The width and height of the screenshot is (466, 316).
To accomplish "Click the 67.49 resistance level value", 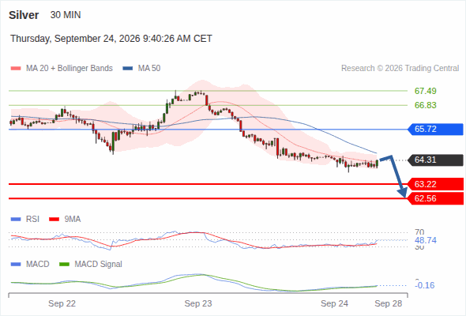I will coord(426,91).
